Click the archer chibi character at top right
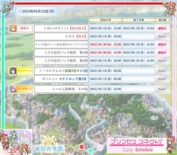 point(170,8)
